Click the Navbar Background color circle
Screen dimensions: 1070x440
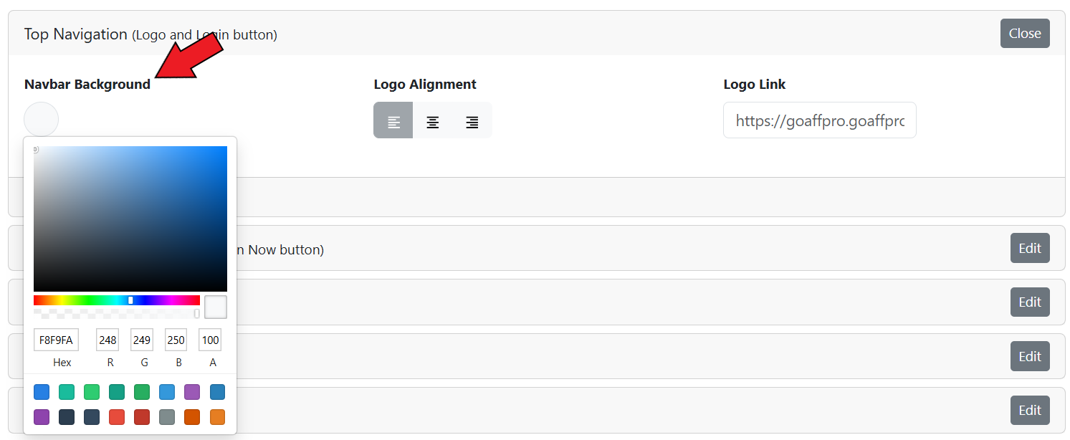click(42, 119)
